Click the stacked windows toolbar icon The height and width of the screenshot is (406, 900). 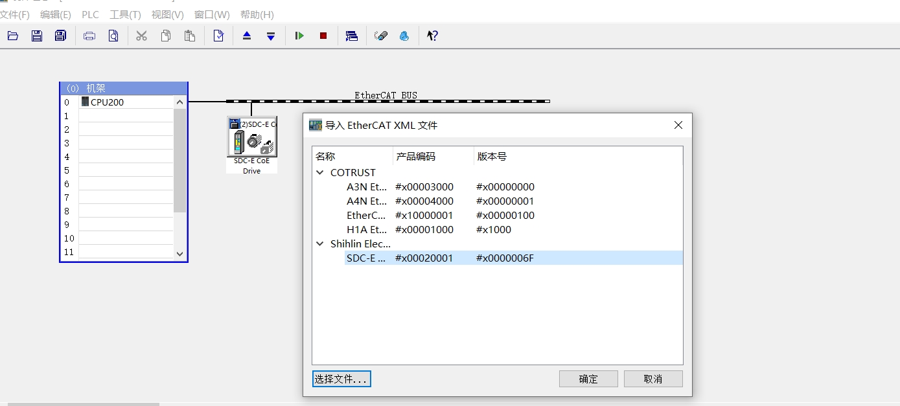pyautogui.click(x=352, y=36)
